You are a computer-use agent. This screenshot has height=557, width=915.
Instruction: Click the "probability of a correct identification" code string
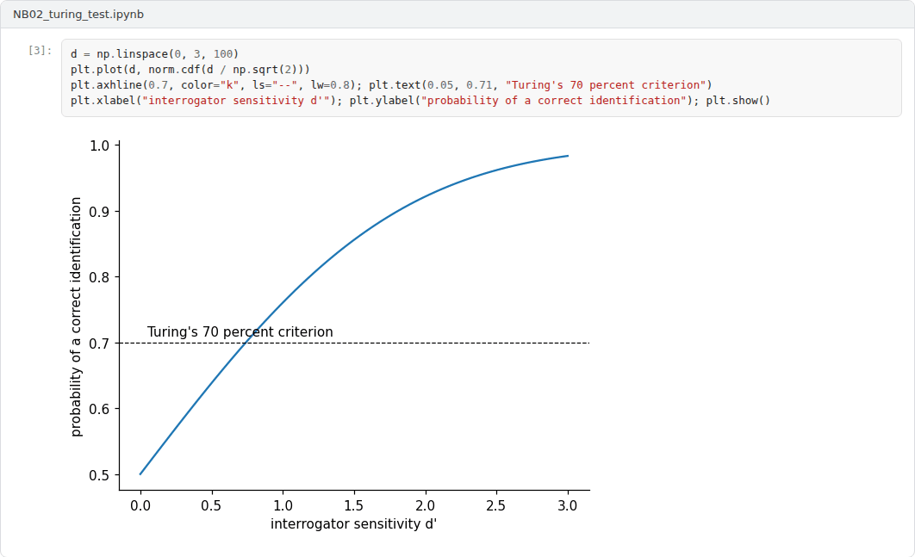[553, 101]
